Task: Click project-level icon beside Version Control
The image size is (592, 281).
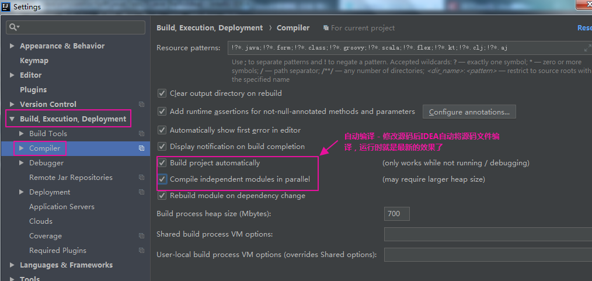Action: [142, 104]
